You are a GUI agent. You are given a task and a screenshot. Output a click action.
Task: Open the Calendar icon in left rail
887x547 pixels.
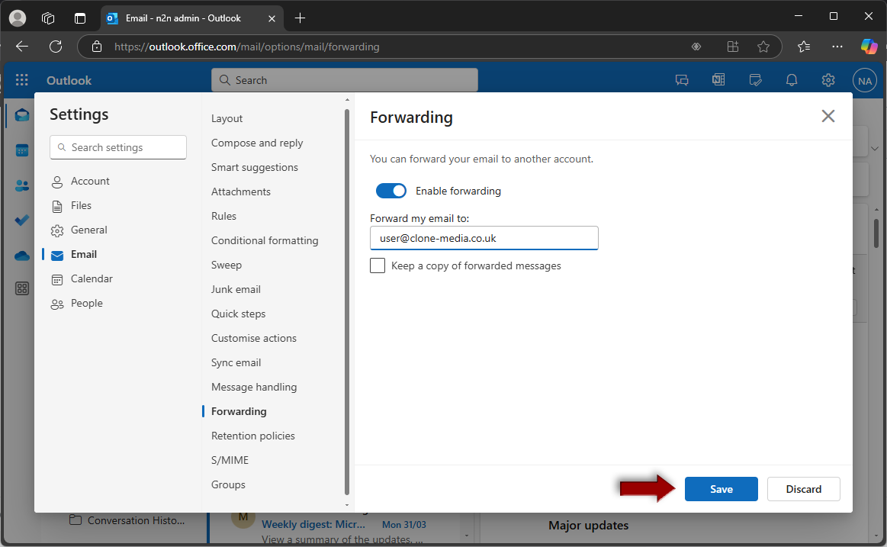click(x=22, y=150)
